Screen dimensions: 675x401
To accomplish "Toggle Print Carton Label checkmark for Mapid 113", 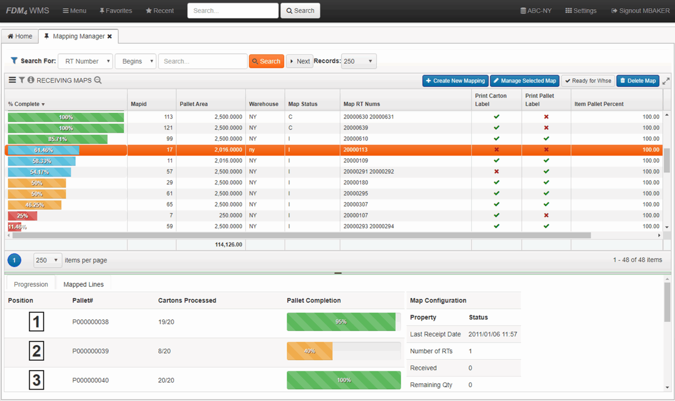I will tap(496, 117).
